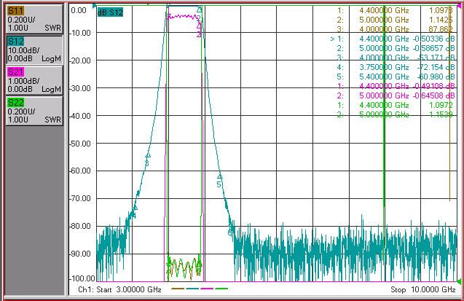
Task: Click the -80.00 y-axis label
Action: coord(80,226)
